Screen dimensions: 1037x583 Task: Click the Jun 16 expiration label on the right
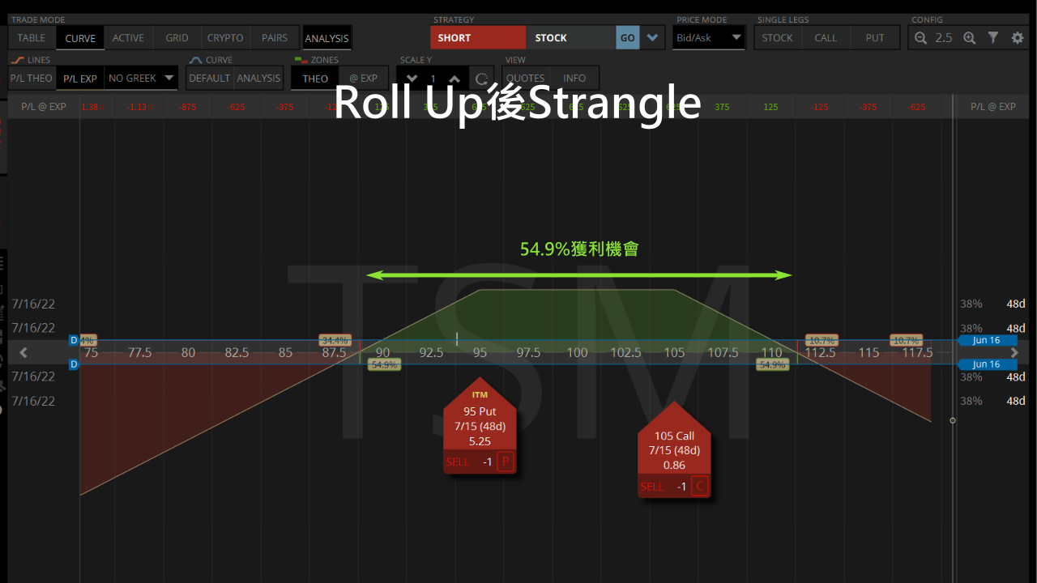tap(988, 340)
